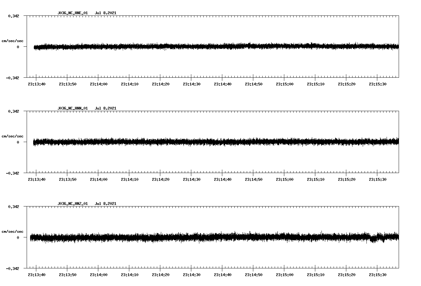Viewport: 421px width, 286px height.
Task: Click the 23:15:20 time label under HNN plot
Action: 347,180
